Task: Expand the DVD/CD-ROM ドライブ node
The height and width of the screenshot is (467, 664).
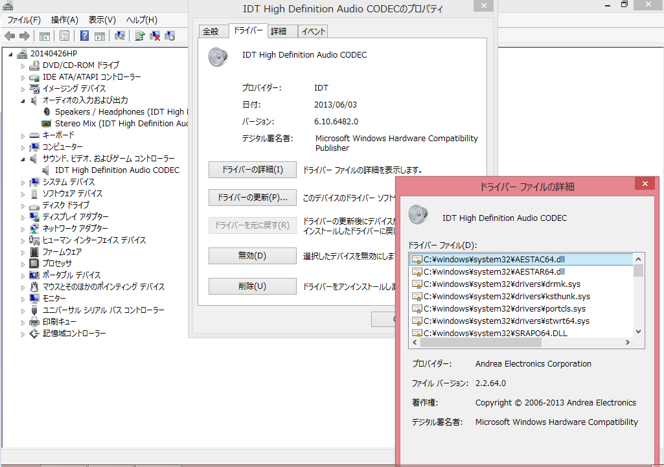Action: (23, 66)
